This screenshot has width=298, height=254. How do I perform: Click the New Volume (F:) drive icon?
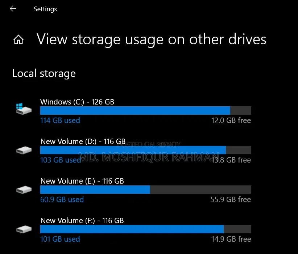click(x=24, y=229)
